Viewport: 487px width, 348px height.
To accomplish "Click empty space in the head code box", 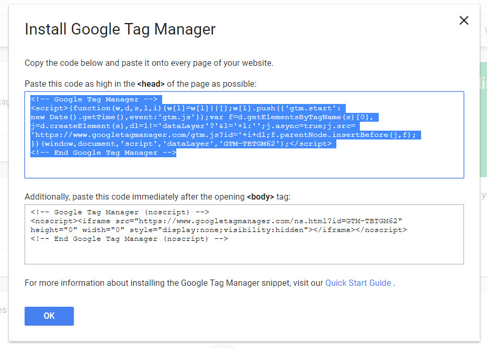I will click(x=314, y=167).
